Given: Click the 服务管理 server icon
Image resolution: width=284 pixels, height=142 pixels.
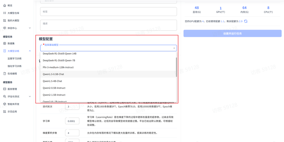Looking at the screenshot, I should [x=5, y=89].
